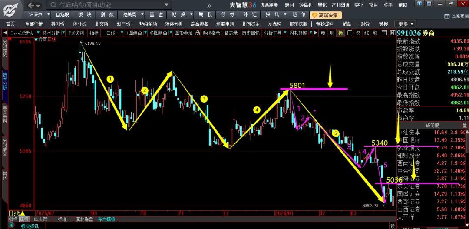Click the diamond 高端决策 button
The width and height of the screenshot is (469, 229).
326,15
